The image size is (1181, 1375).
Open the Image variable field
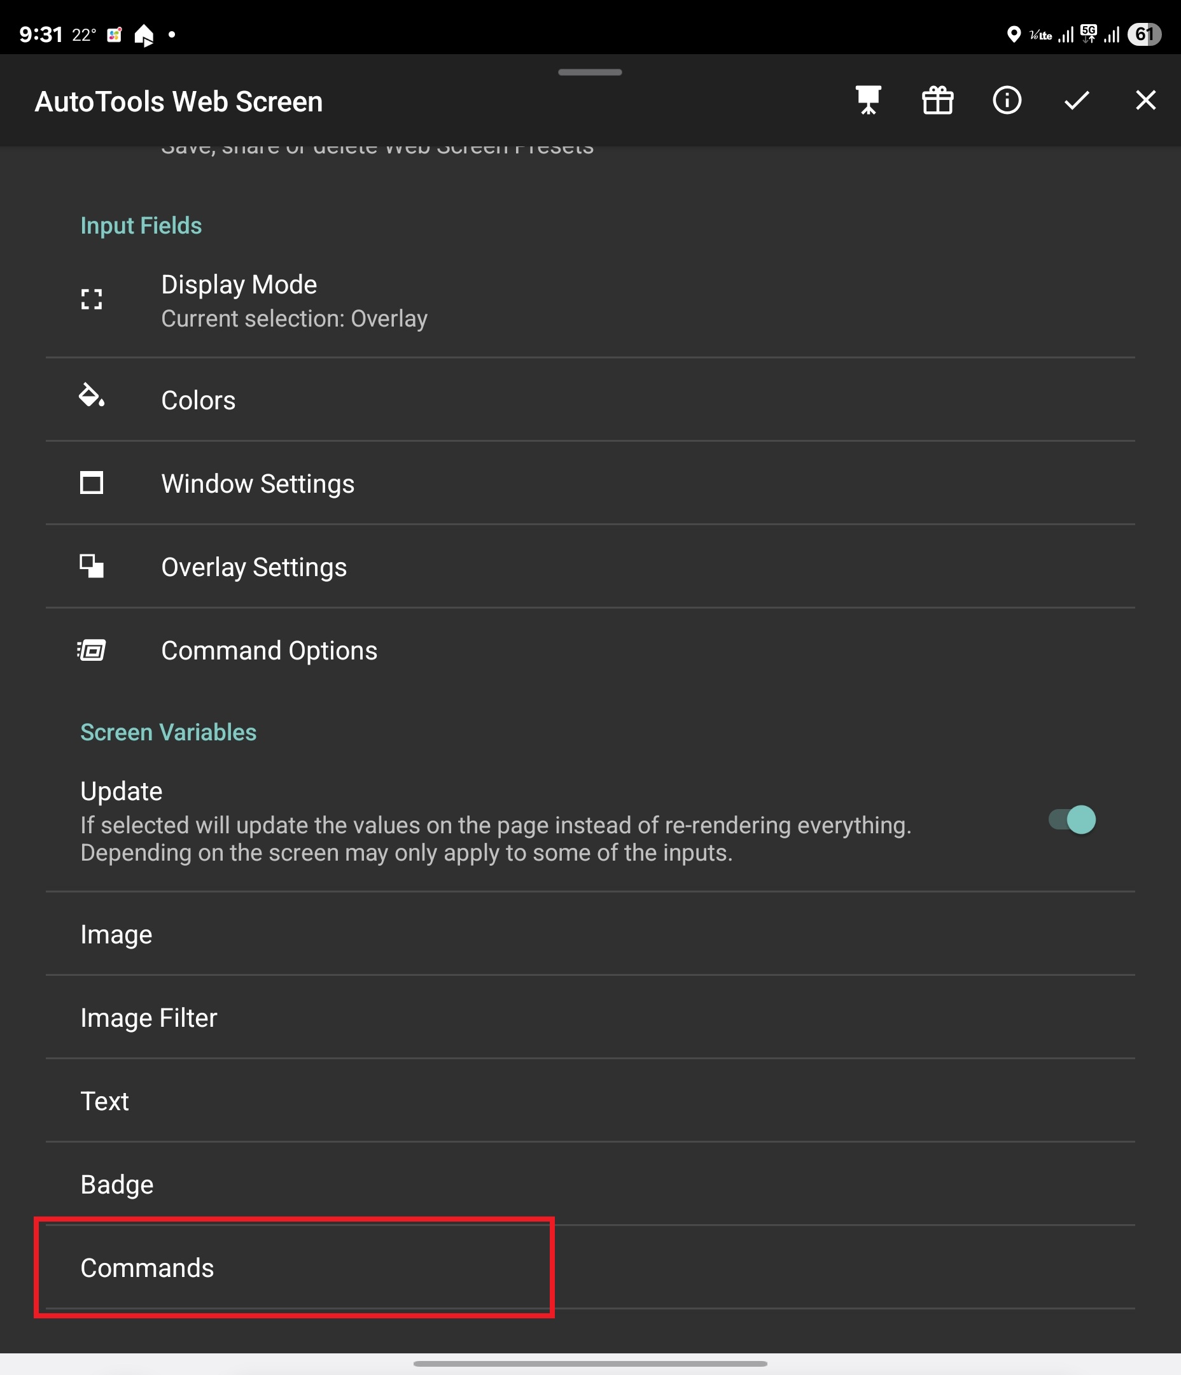(x=590, y=934)
